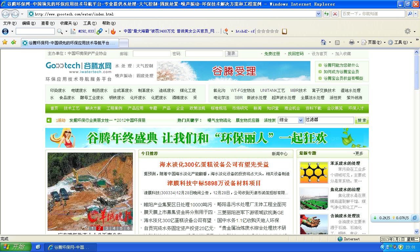
Task: Click the Home page house icon
Action: pos(324,42)
